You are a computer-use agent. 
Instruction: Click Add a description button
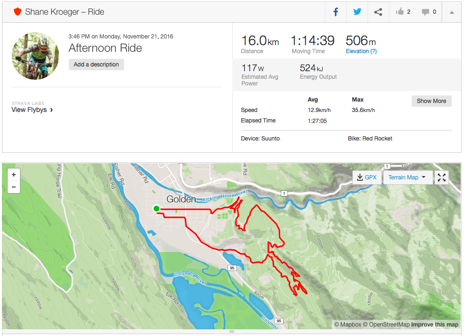(x=96, y=65)
